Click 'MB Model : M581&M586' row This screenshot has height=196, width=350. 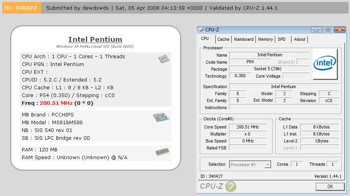click(x=52, y=123)
